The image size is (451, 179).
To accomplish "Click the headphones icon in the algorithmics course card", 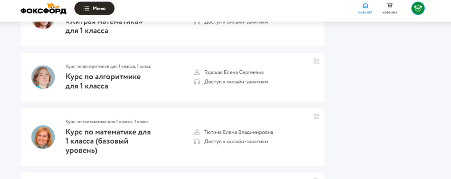I will [x=197, y=82].
